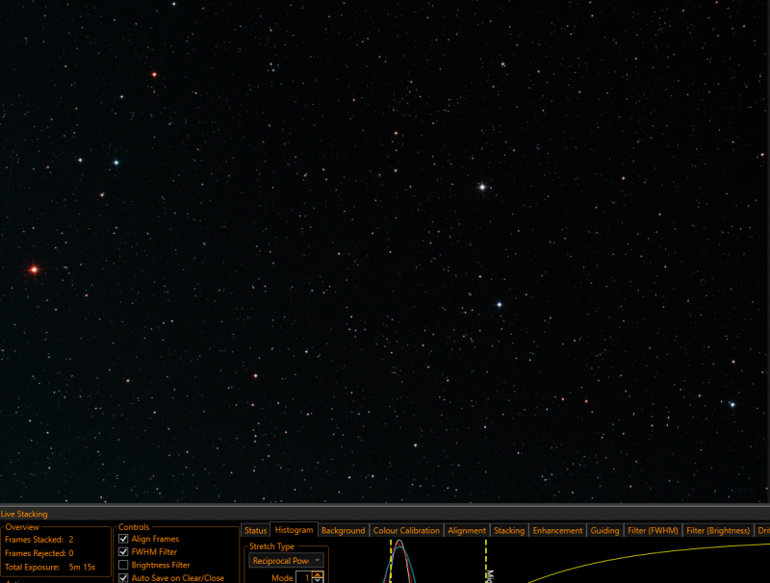Click the bright orange star in the image
770x583 pixels.
coord(34,269)
